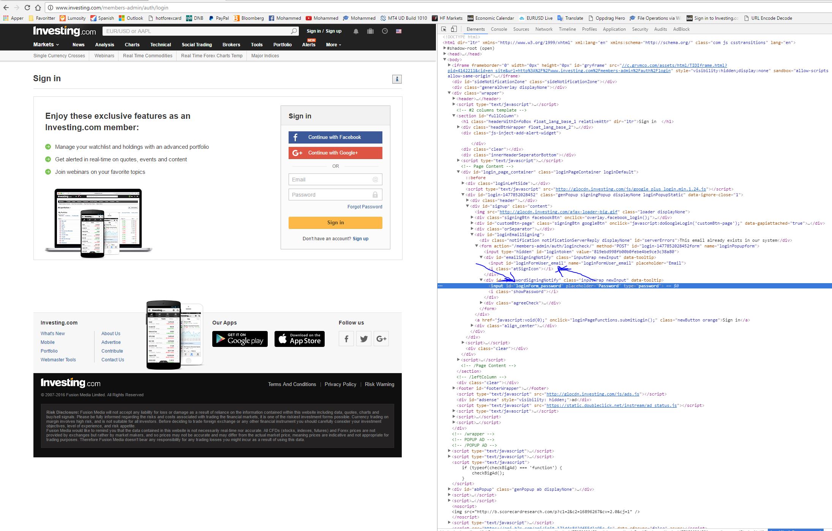Open the Network tab in DevTools
Image resolution: width=832 pixels, height=531 pixels.
click(x=544, y=29)
